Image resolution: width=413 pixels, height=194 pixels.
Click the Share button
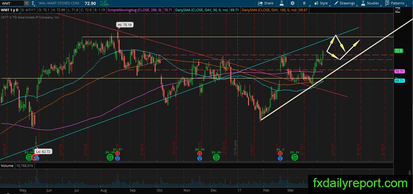tap(265, 3)
